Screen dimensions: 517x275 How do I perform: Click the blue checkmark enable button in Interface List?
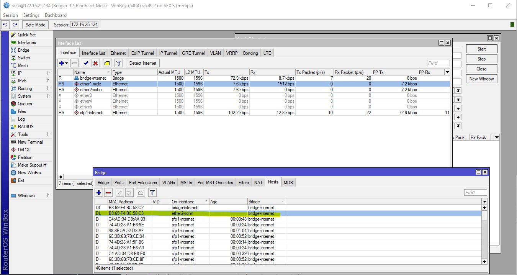pos(86,63)
